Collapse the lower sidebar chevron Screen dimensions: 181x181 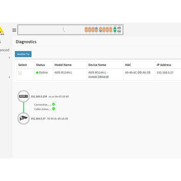coord(9,77)
